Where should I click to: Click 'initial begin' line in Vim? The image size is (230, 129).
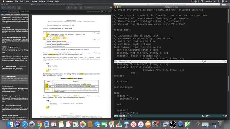[x=123, y=87]
